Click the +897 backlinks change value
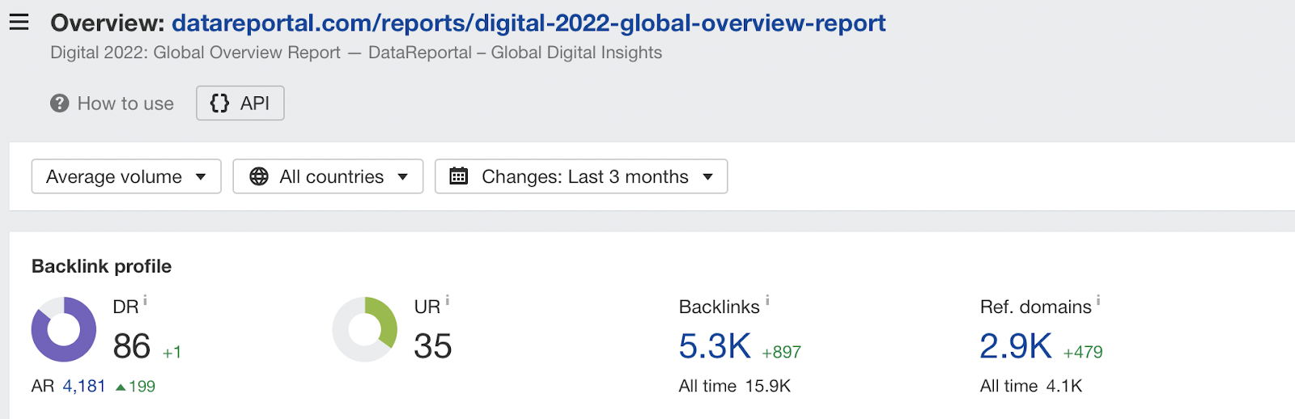Viewport: 1295px width, 419px height. point(781,352)
